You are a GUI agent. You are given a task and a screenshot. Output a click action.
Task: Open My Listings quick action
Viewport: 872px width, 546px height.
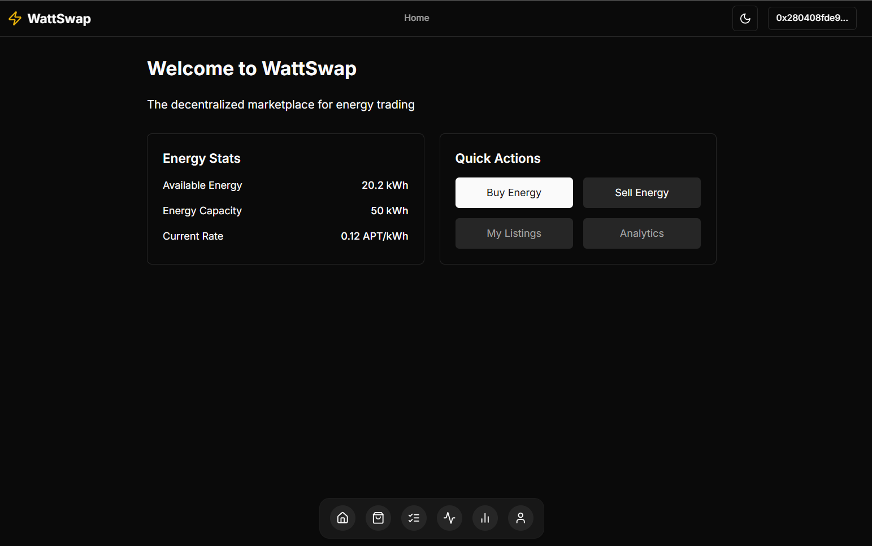[514, 233]
